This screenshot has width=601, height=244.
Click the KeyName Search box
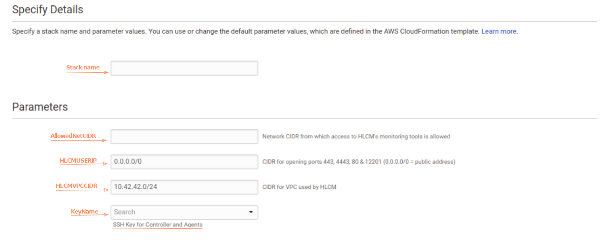pos(178,212)
